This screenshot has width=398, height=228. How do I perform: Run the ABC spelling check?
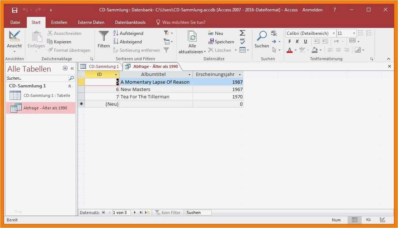coord(243,41)
